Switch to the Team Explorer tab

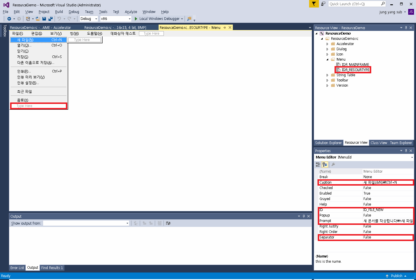click(x=401, y=143)
